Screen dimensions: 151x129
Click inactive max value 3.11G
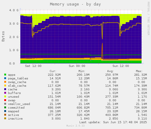pyautogui.click(x=142, y=119)
